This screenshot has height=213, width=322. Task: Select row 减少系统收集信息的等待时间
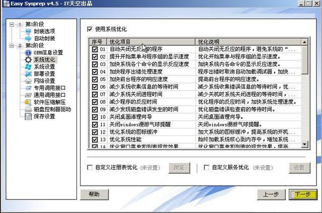point(195,87)
